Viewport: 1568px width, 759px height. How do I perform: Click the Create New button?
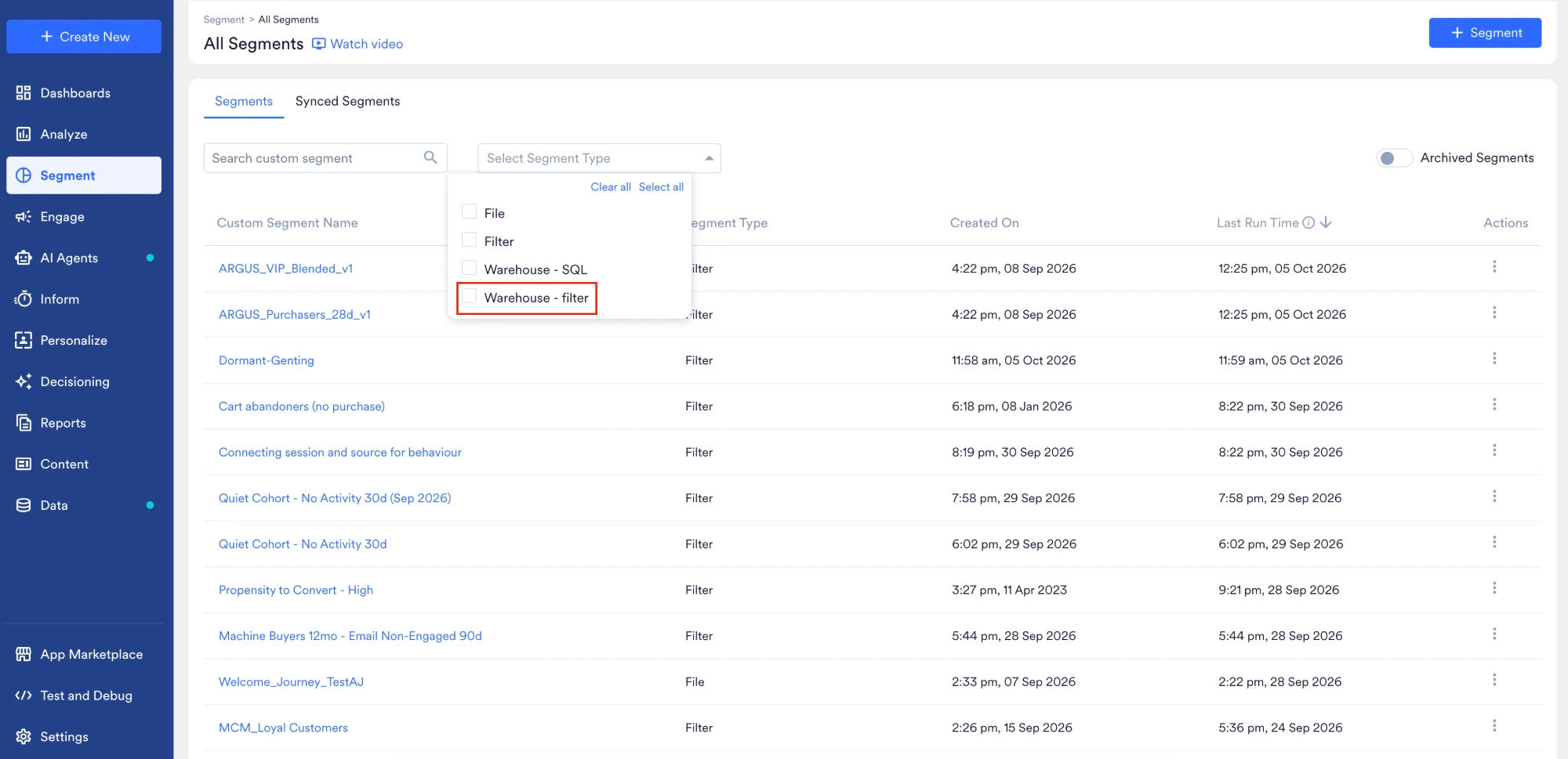pyautogui.click(x=84, y=37)
